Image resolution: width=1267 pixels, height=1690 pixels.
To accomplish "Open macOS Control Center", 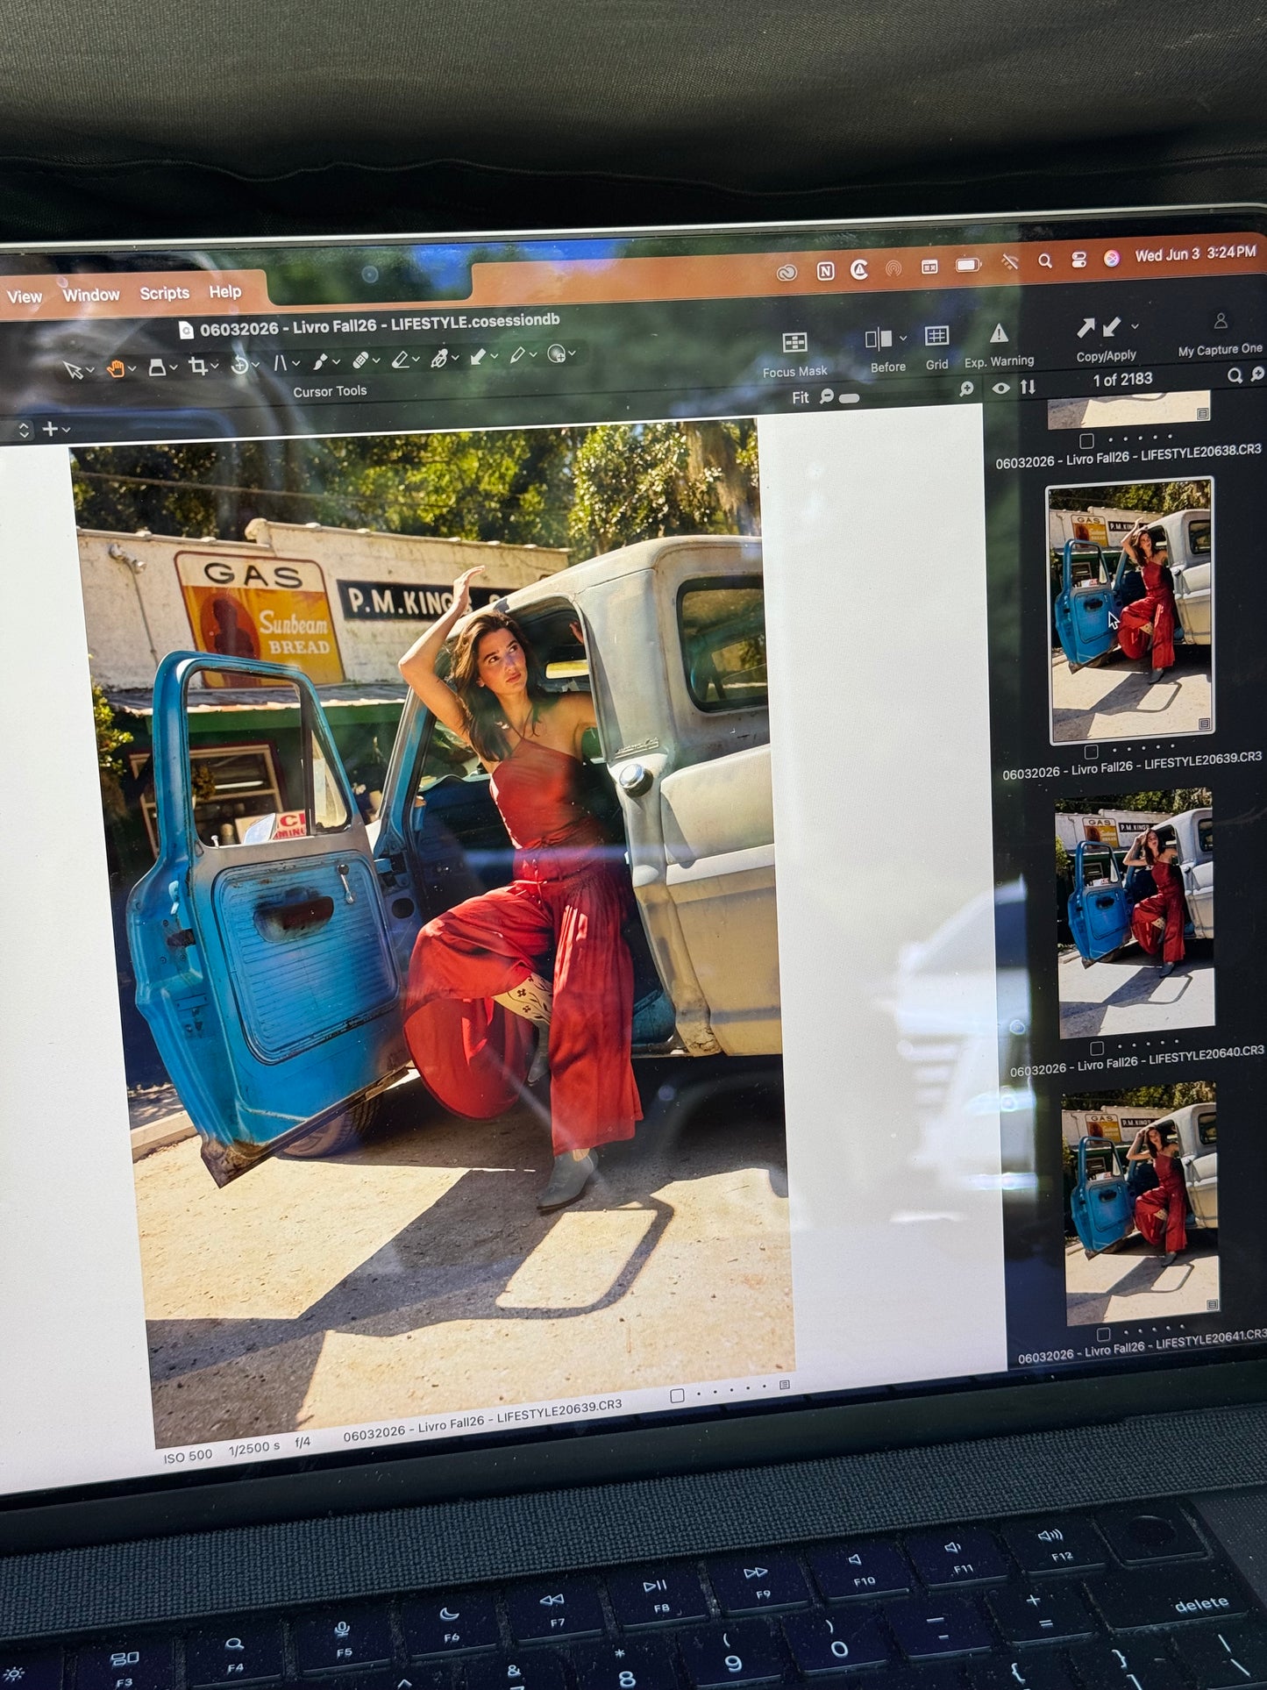I will tap(1078, 260).
